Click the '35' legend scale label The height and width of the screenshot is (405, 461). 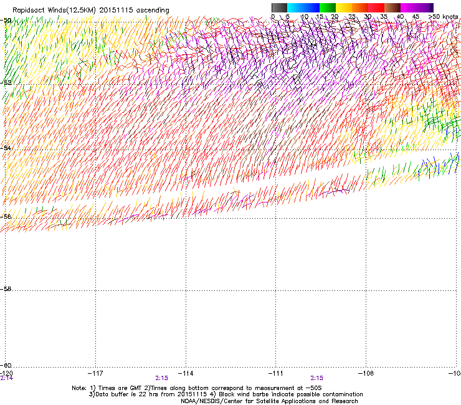[384, 17]
